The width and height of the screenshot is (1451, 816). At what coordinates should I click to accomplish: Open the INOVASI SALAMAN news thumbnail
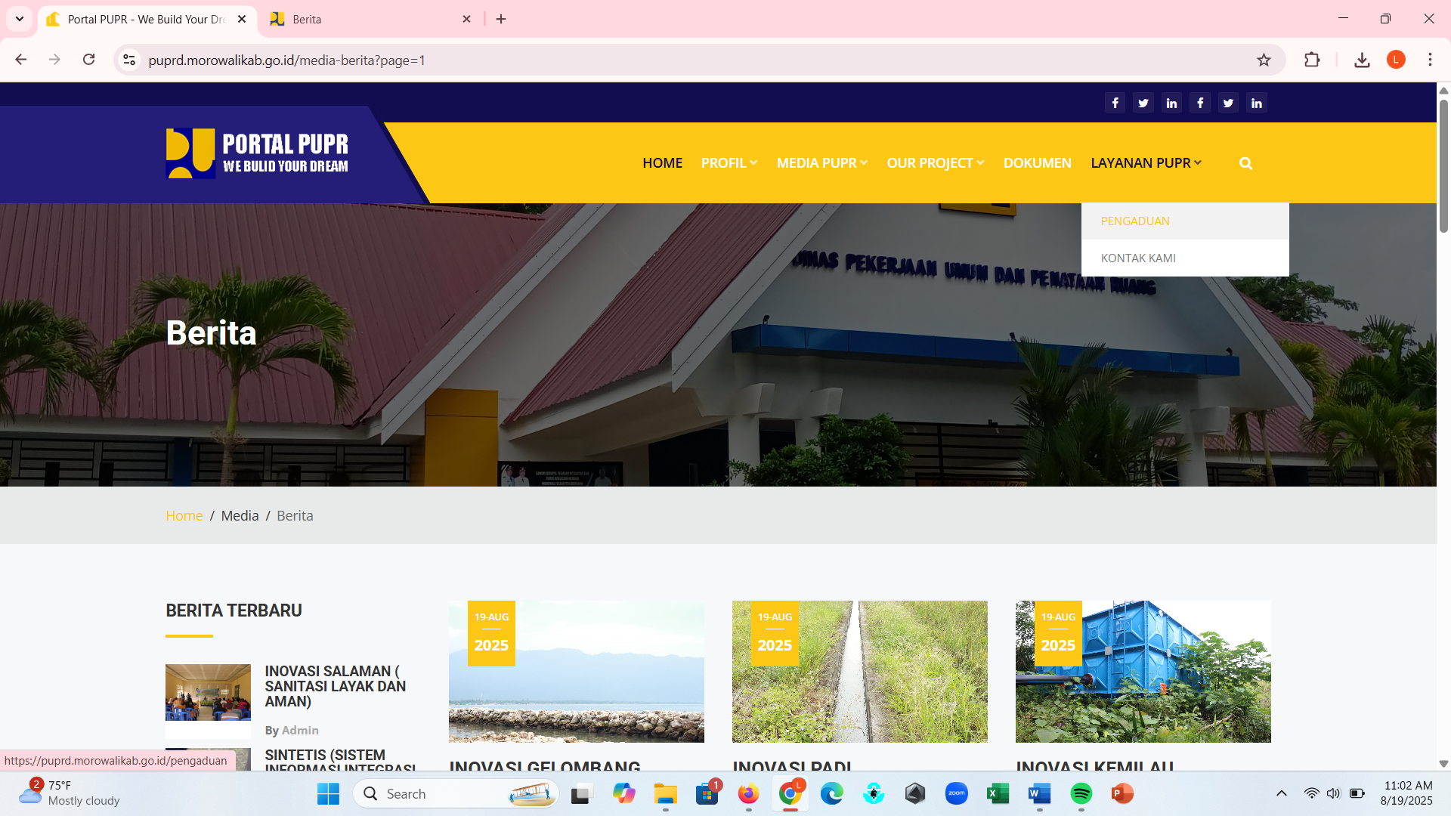(x=208, y=692)
